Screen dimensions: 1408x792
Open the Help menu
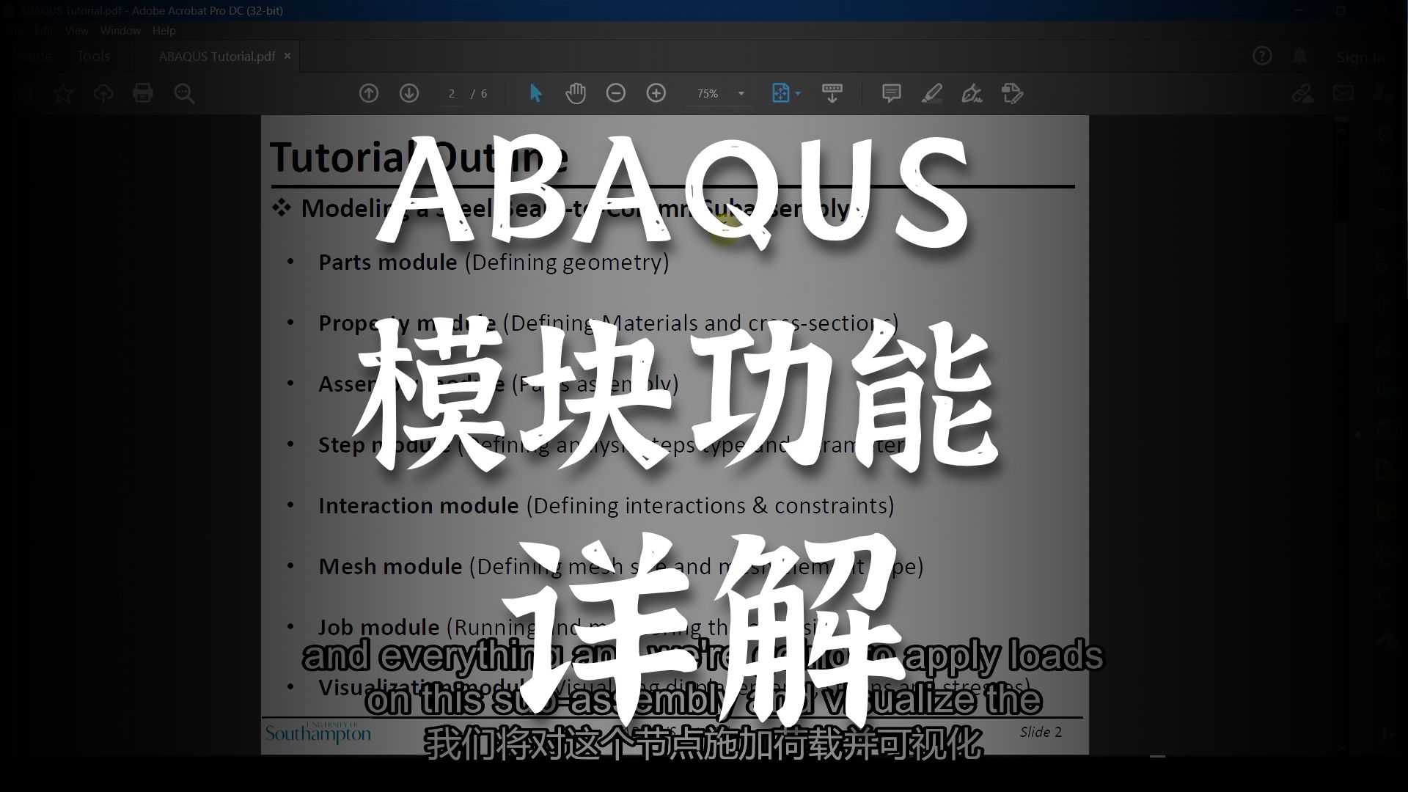coord(164,30)
